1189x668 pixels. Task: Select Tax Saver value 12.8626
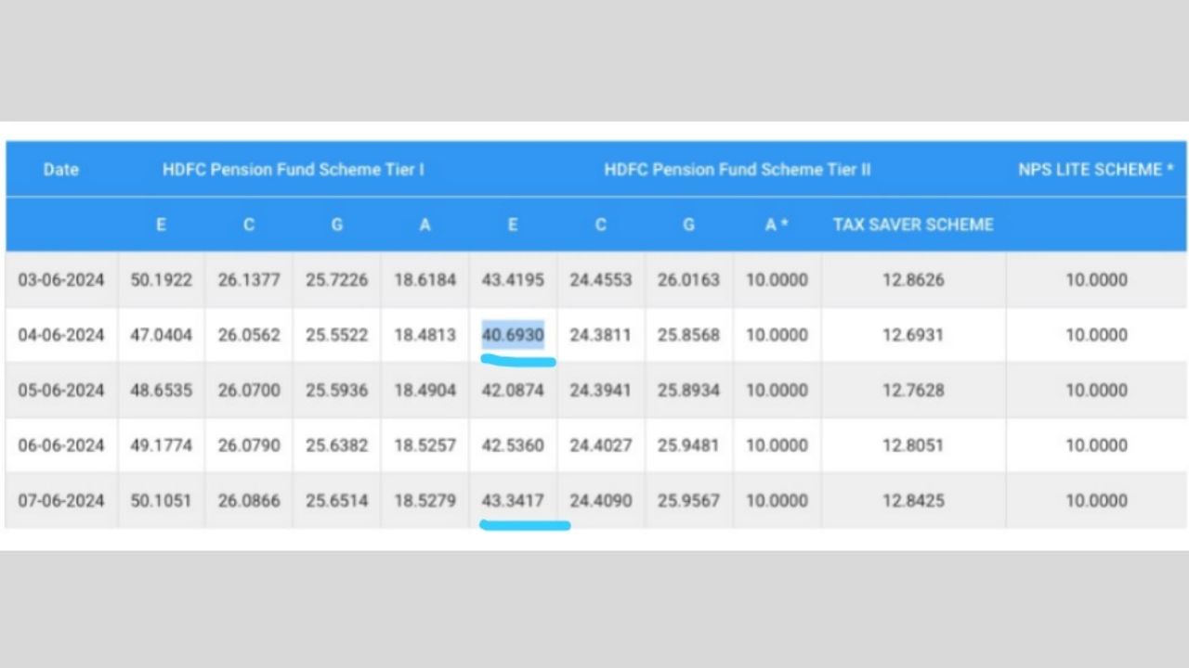pyautogui.click(x=913, y=280)
